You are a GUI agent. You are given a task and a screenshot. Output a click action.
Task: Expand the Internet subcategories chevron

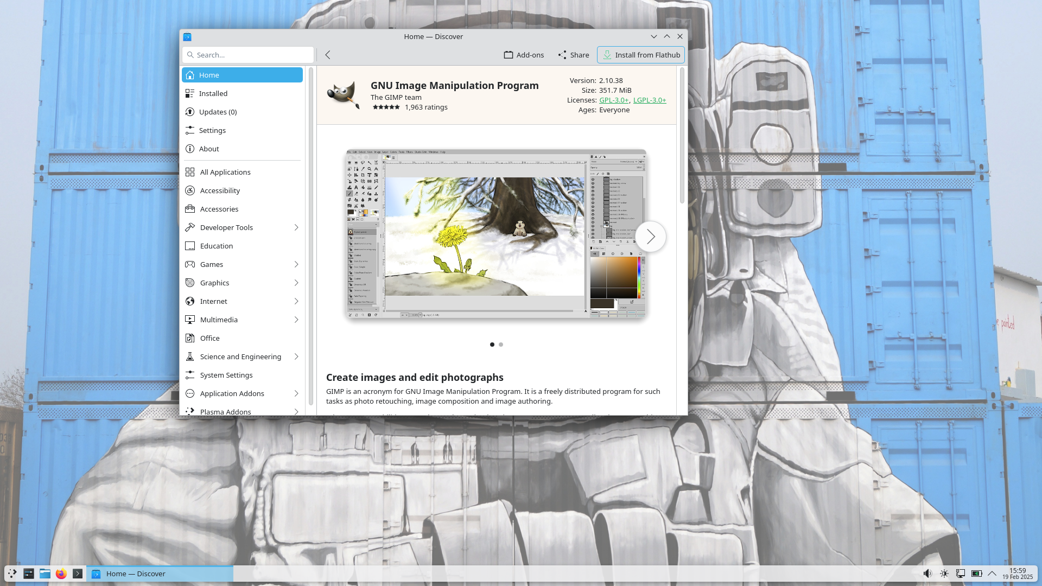[296, 301]
